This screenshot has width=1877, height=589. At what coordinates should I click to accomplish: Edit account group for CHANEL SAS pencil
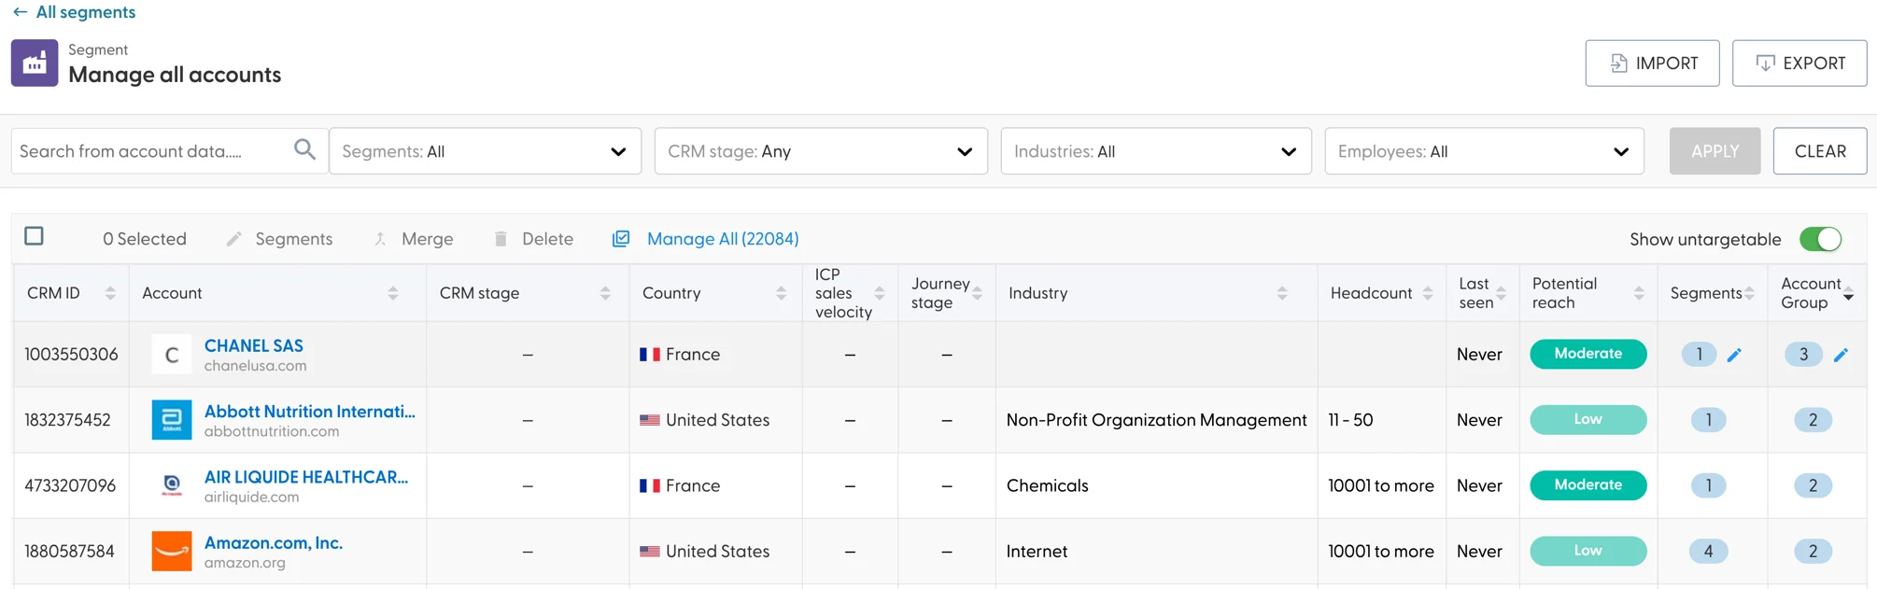point(1841,355)
